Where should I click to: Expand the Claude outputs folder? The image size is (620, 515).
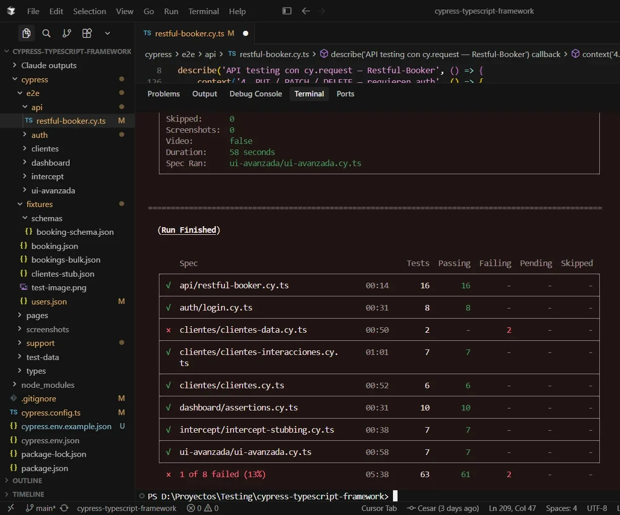coord(68,66)
